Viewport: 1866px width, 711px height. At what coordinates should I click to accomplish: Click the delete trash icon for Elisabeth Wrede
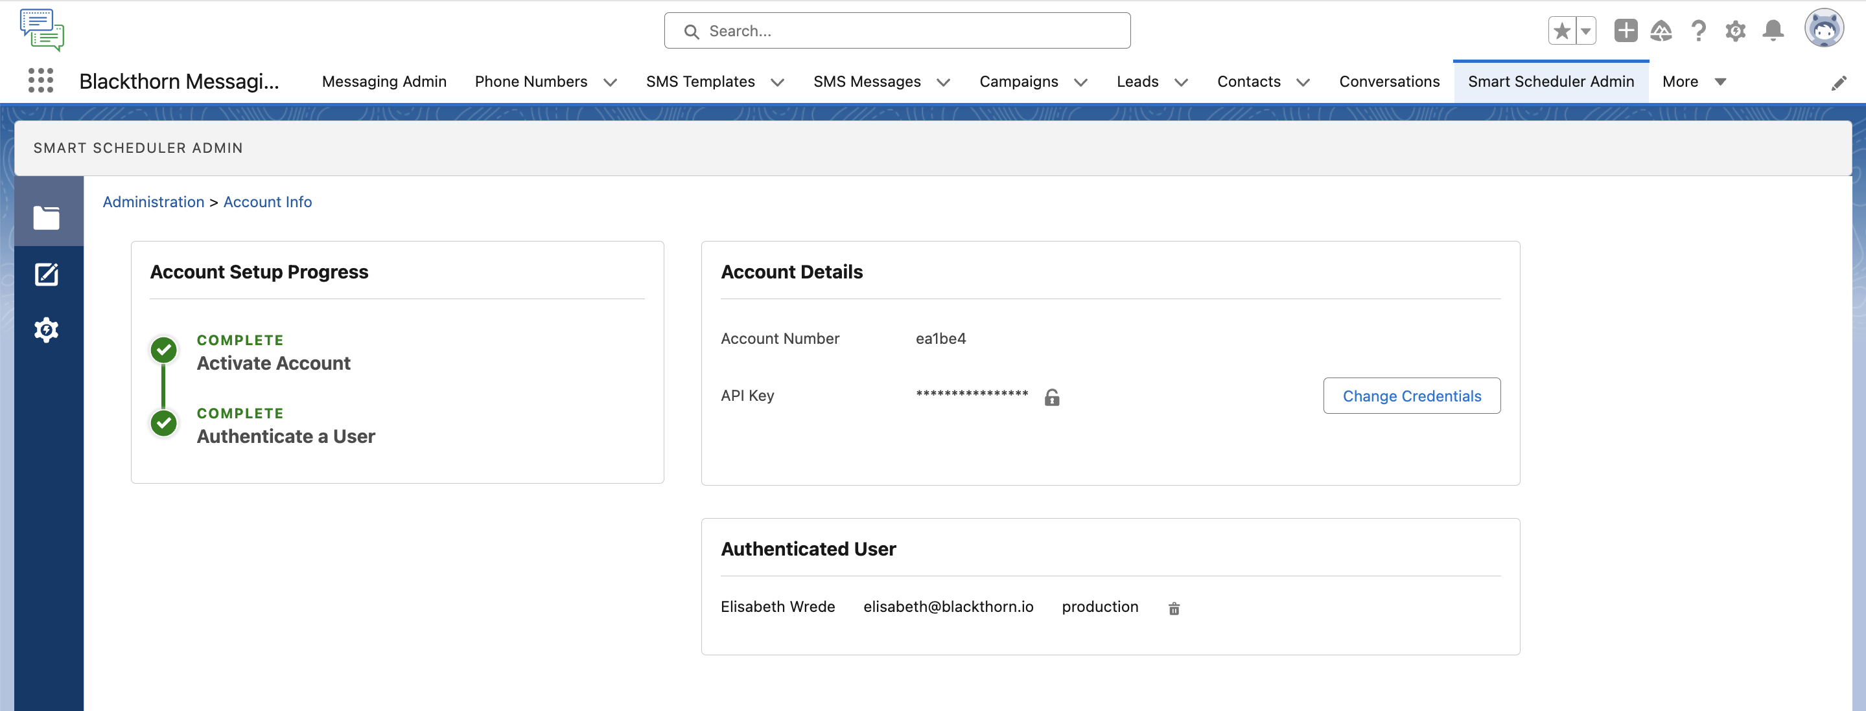tap(1173, 607)
